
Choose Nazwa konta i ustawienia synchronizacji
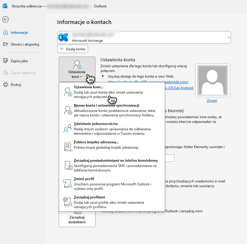click(x=112, y=110)
